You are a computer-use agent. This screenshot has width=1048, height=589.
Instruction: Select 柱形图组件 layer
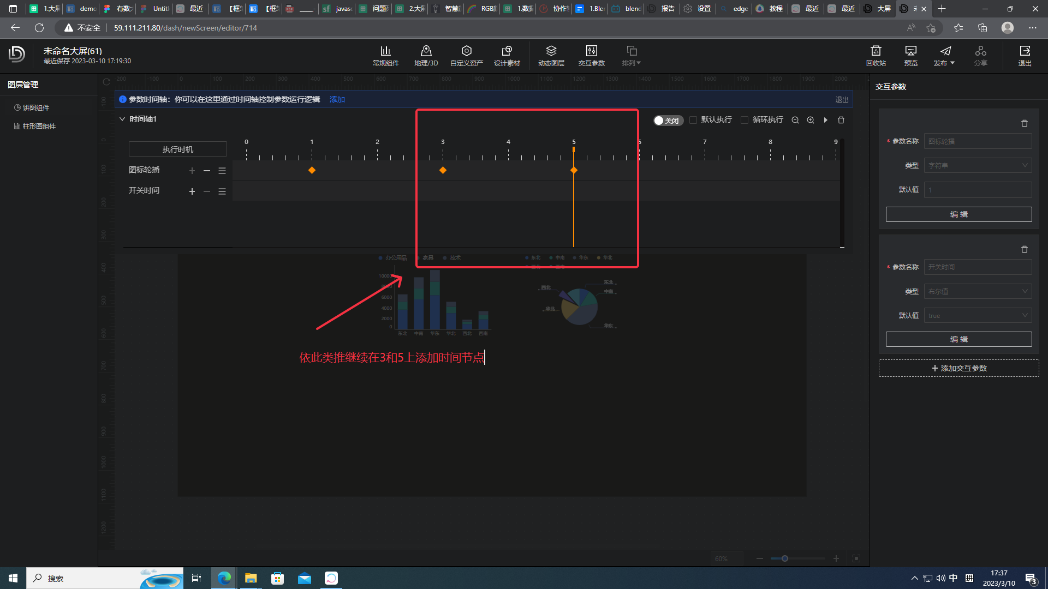tap(35, 126)
